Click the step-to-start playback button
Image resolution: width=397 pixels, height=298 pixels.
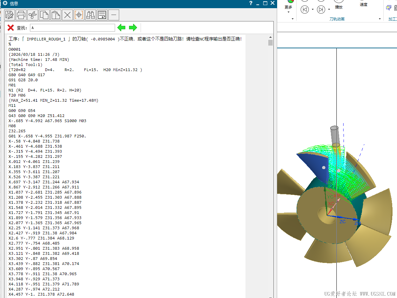(x=305, y=10)
